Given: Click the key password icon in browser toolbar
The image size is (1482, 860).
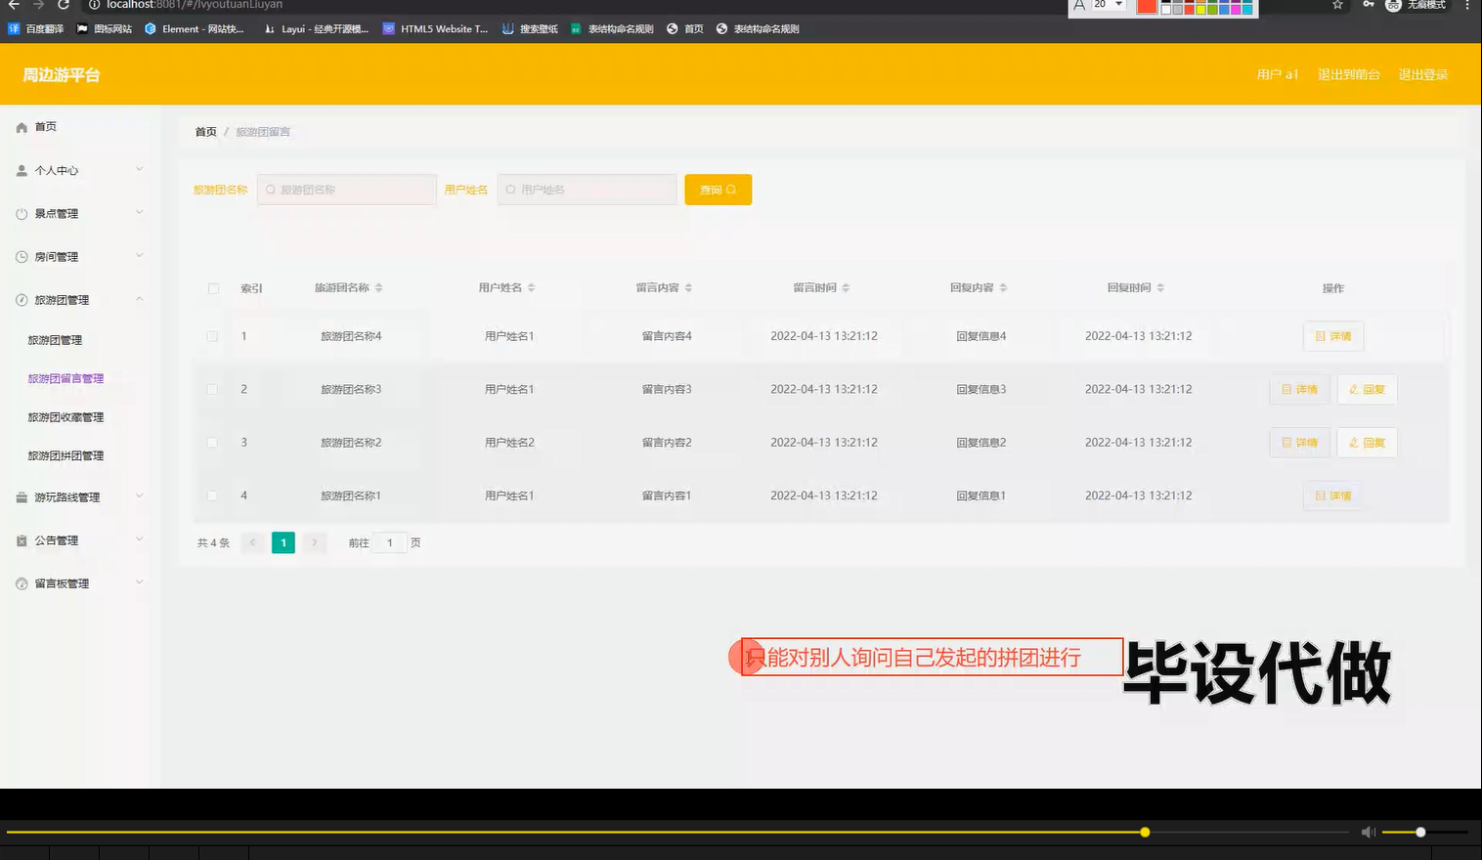Looking at the screenshot, I should (x=1368, y=5).
